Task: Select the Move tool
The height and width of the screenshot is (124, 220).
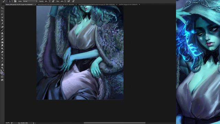Action: (x=2, y=8)
